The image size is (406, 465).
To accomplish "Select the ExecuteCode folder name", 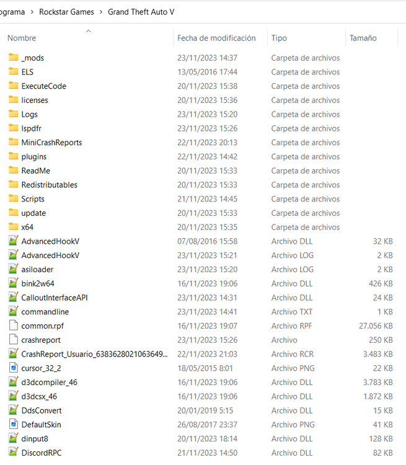I will [x=43, y=86].
